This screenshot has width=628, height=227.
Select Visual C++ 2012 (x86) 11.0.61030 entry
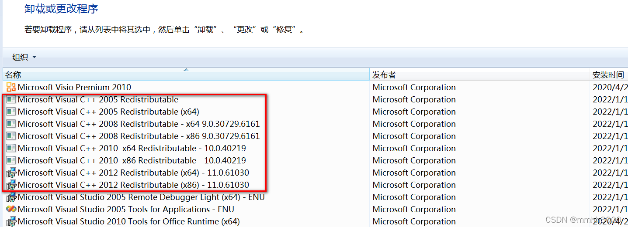133,185
